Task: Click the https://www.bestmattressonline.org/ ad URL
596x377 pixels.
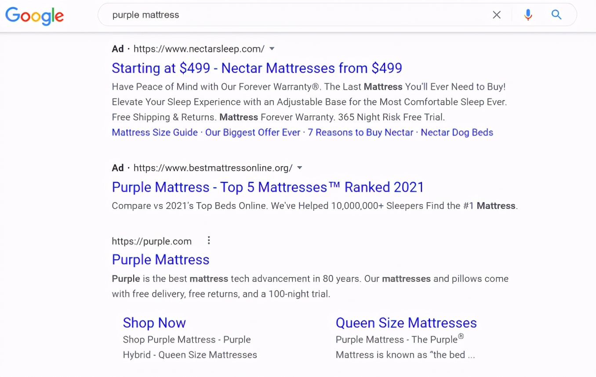Action: (213, 168)
